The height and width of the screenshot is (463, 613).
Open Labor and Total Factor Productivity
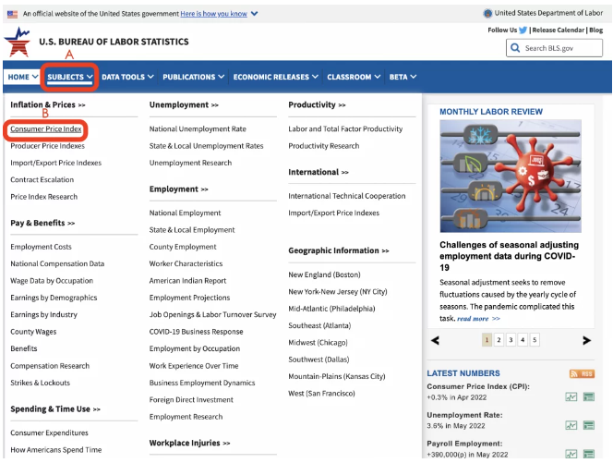(345, 128)
